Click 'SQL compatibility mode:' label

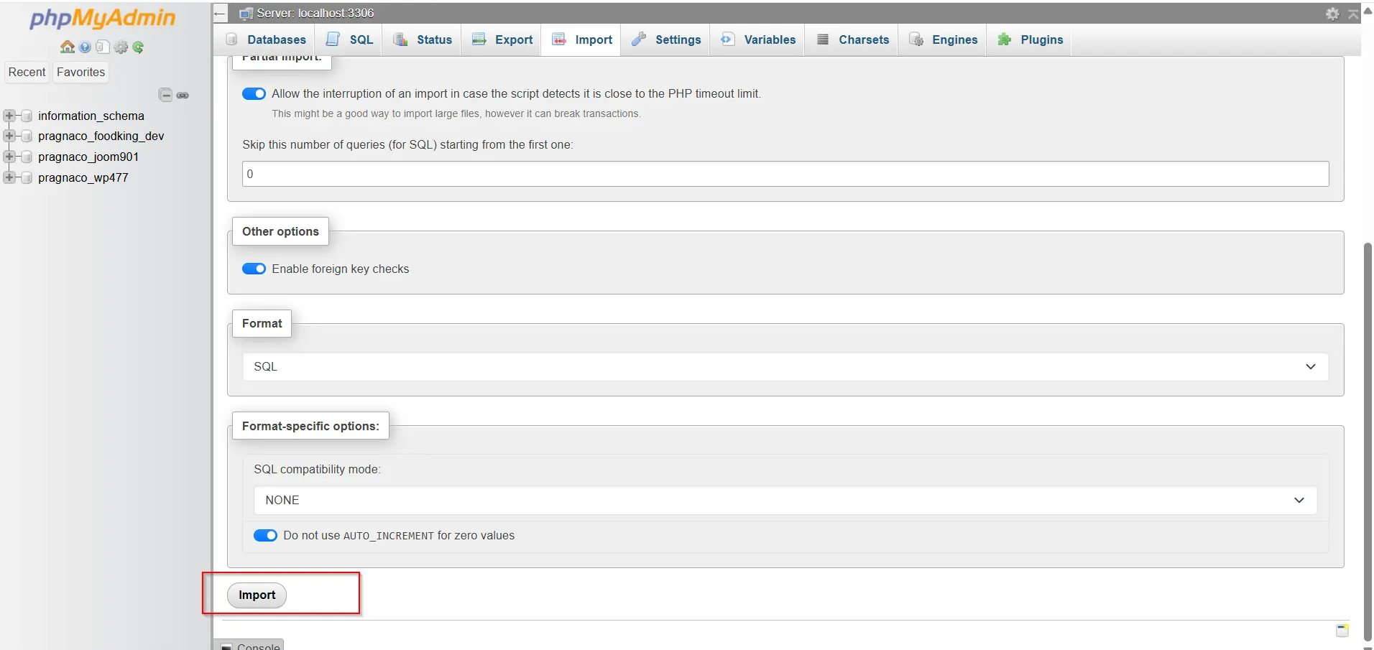pos(317,470)
